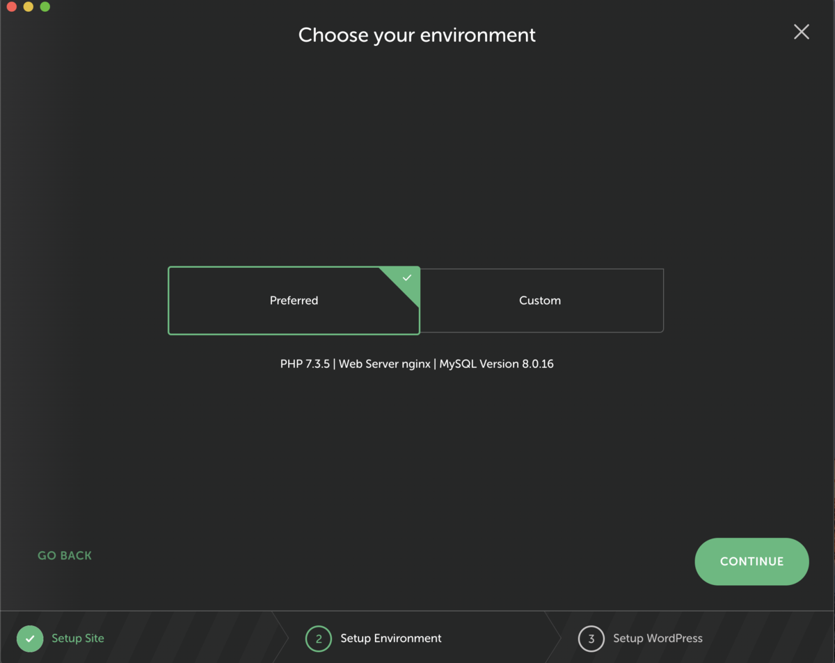This screenshot has width=835, height=663.
Task: Click the Choose your environment heading
Action: coord(417,35)
